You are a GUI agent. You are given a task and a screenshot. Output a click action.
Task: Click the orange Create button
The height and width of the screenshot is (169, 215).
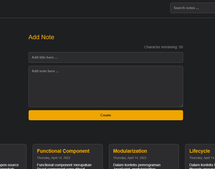[106, 115]
